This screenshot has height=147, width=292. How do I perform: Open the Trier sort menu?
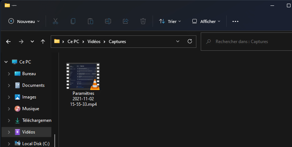[170, 22]
